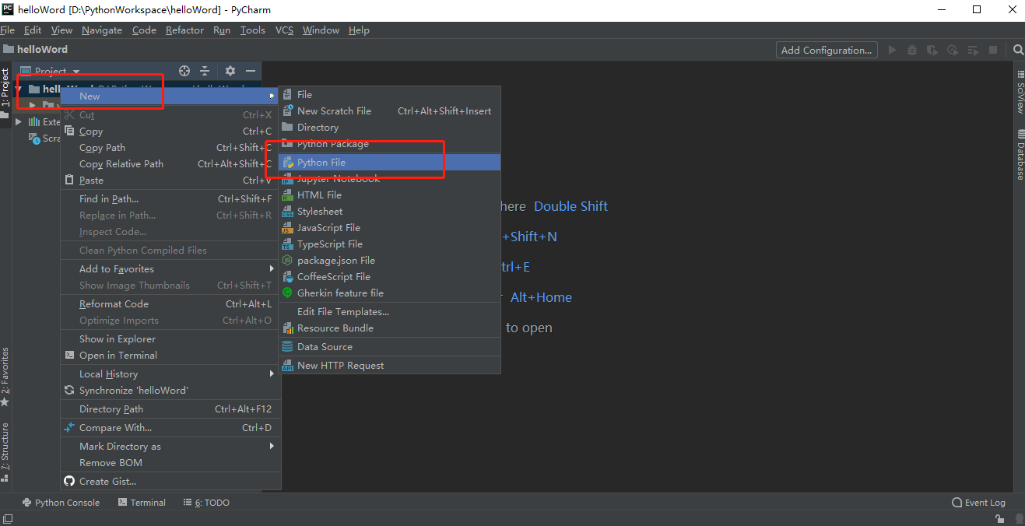1025x526 pixels.
Task: Select Stylesheet entry
Action: [x=390, y=211]
